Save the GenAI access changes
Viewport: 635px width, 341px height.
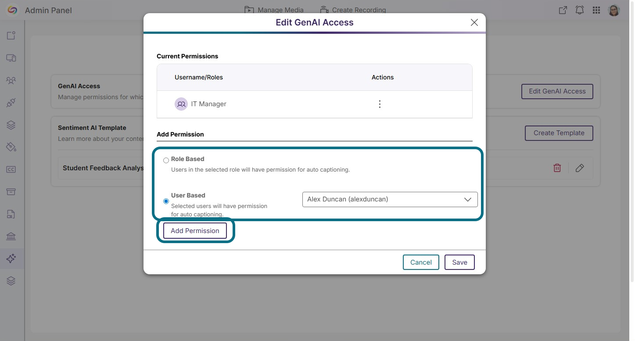click(459, 262)
